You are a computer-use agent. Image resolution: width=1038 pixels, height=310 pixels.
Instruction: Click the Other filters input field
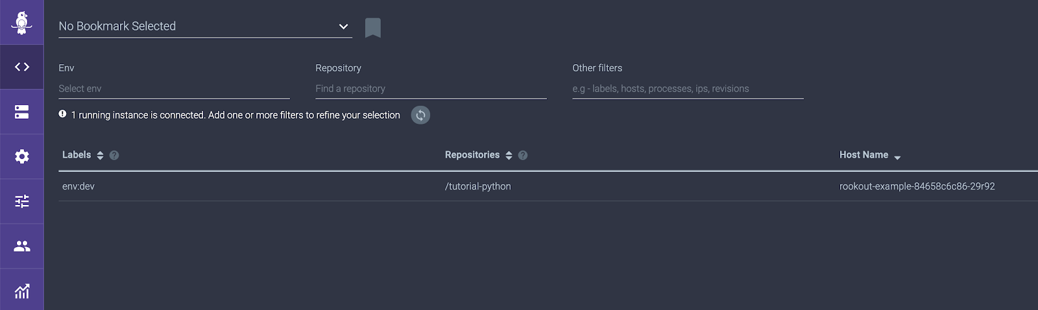pos(688,89)
